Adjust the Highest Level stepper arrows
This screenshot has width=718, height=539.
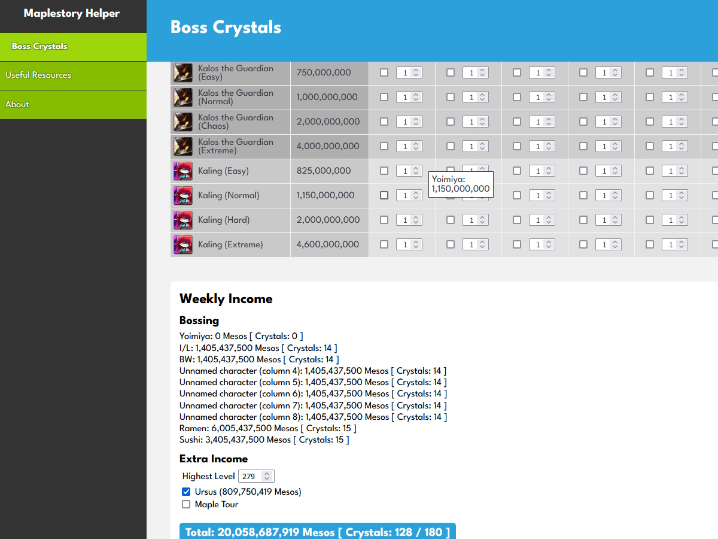click(x=267, y=476)
